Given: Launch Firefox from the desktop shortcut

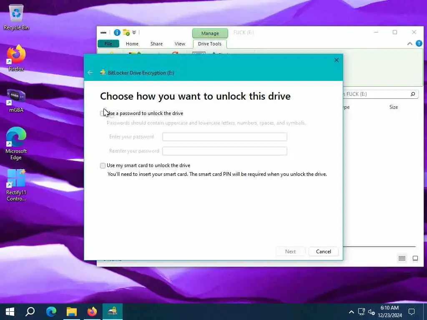Looking at the screenshot, I should click(16, 58).
